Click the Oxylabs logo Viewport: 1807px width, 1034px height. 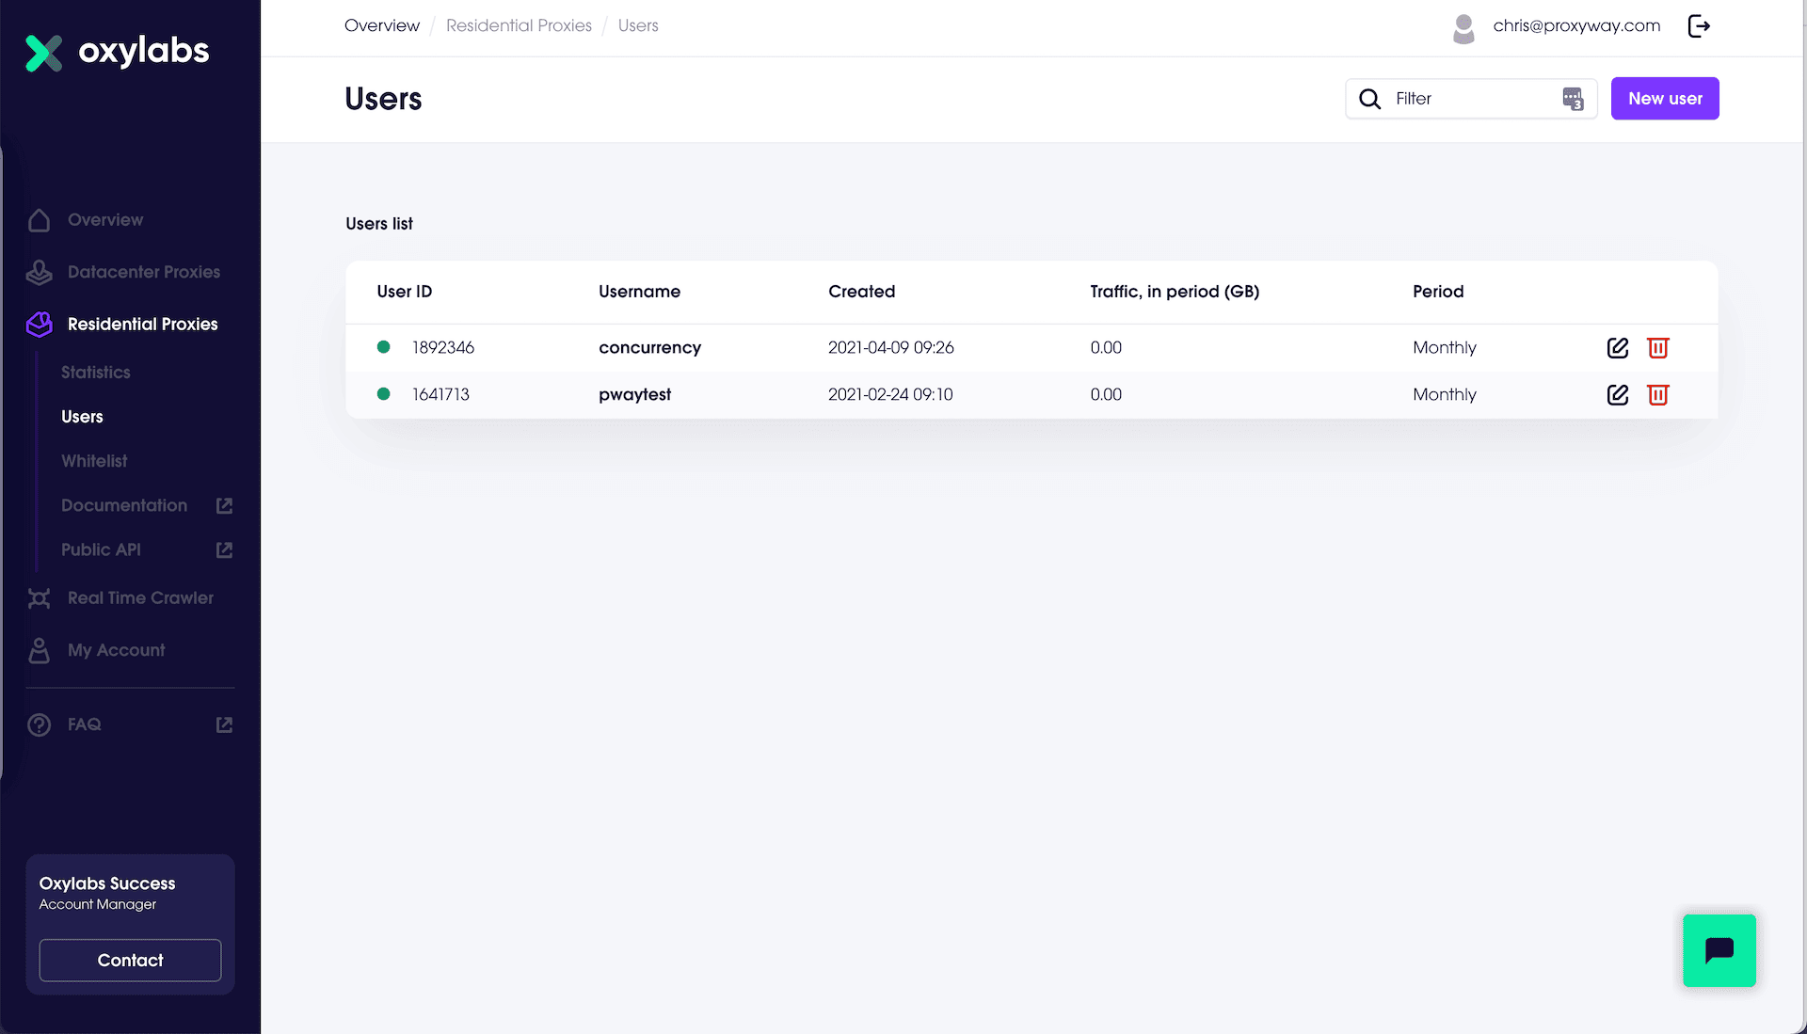[x=118, y=52]
